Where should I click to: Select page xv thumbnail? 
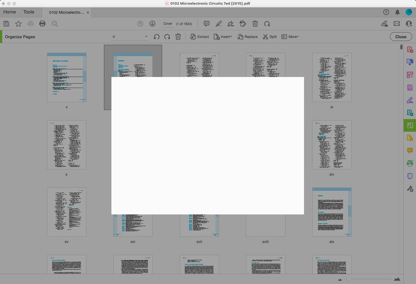67,212
